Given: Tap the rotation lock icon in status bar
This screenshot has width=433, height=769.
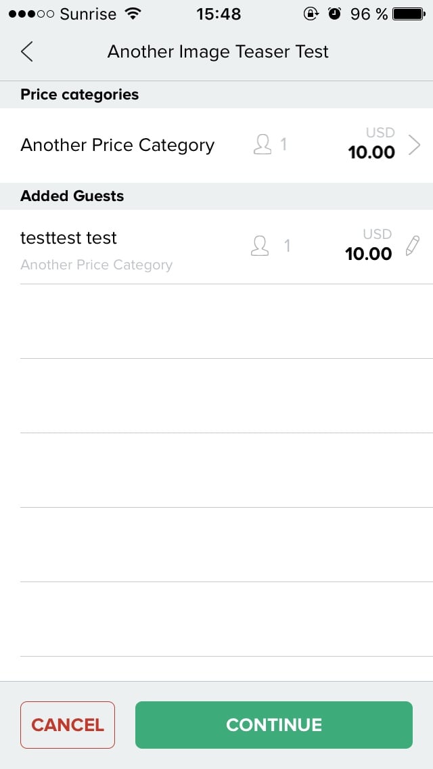Looking at the screenshot, I should point(311,14).
